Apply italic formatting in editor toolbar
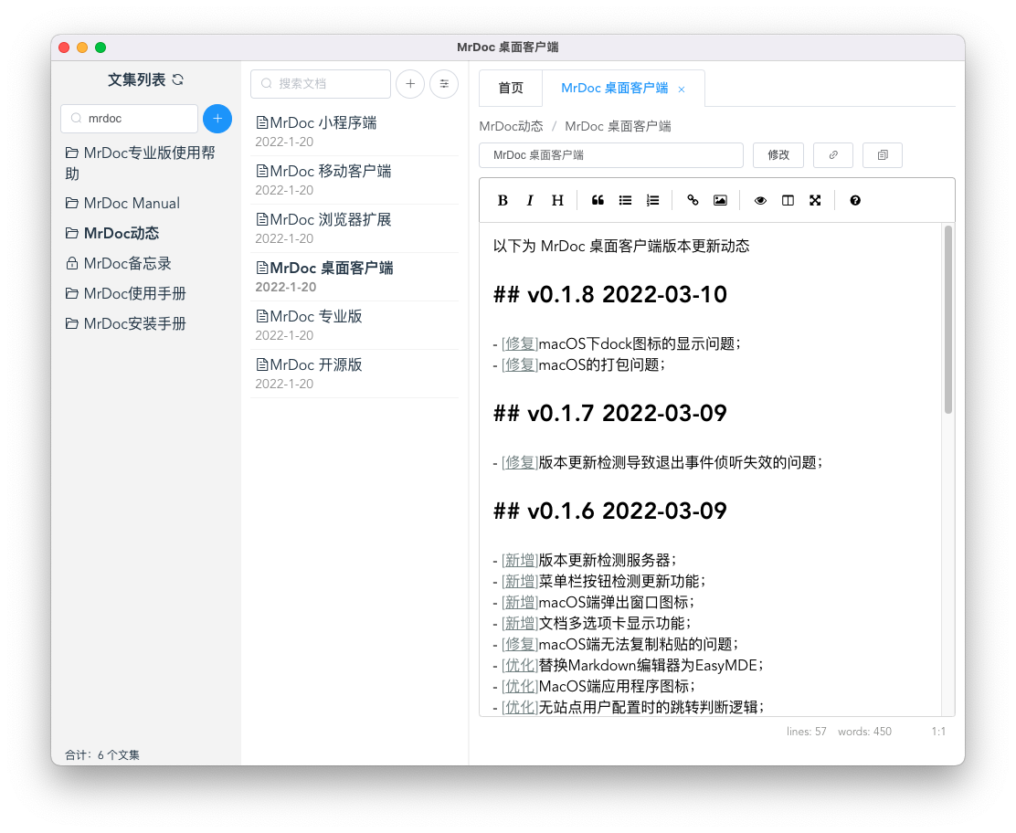 530,200
